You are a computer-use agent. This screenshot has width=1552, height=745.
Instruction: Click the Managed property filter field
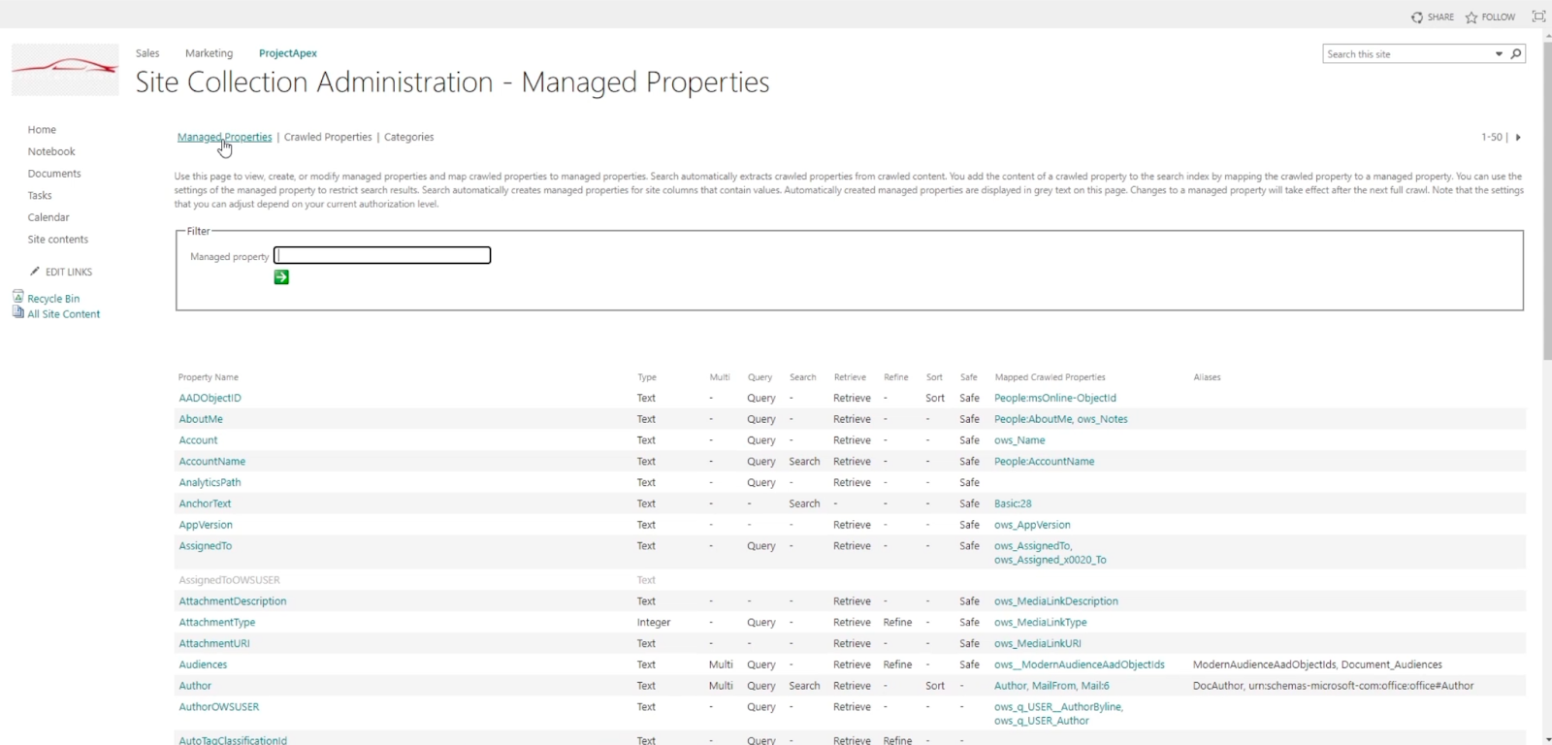tap(382, 255)
